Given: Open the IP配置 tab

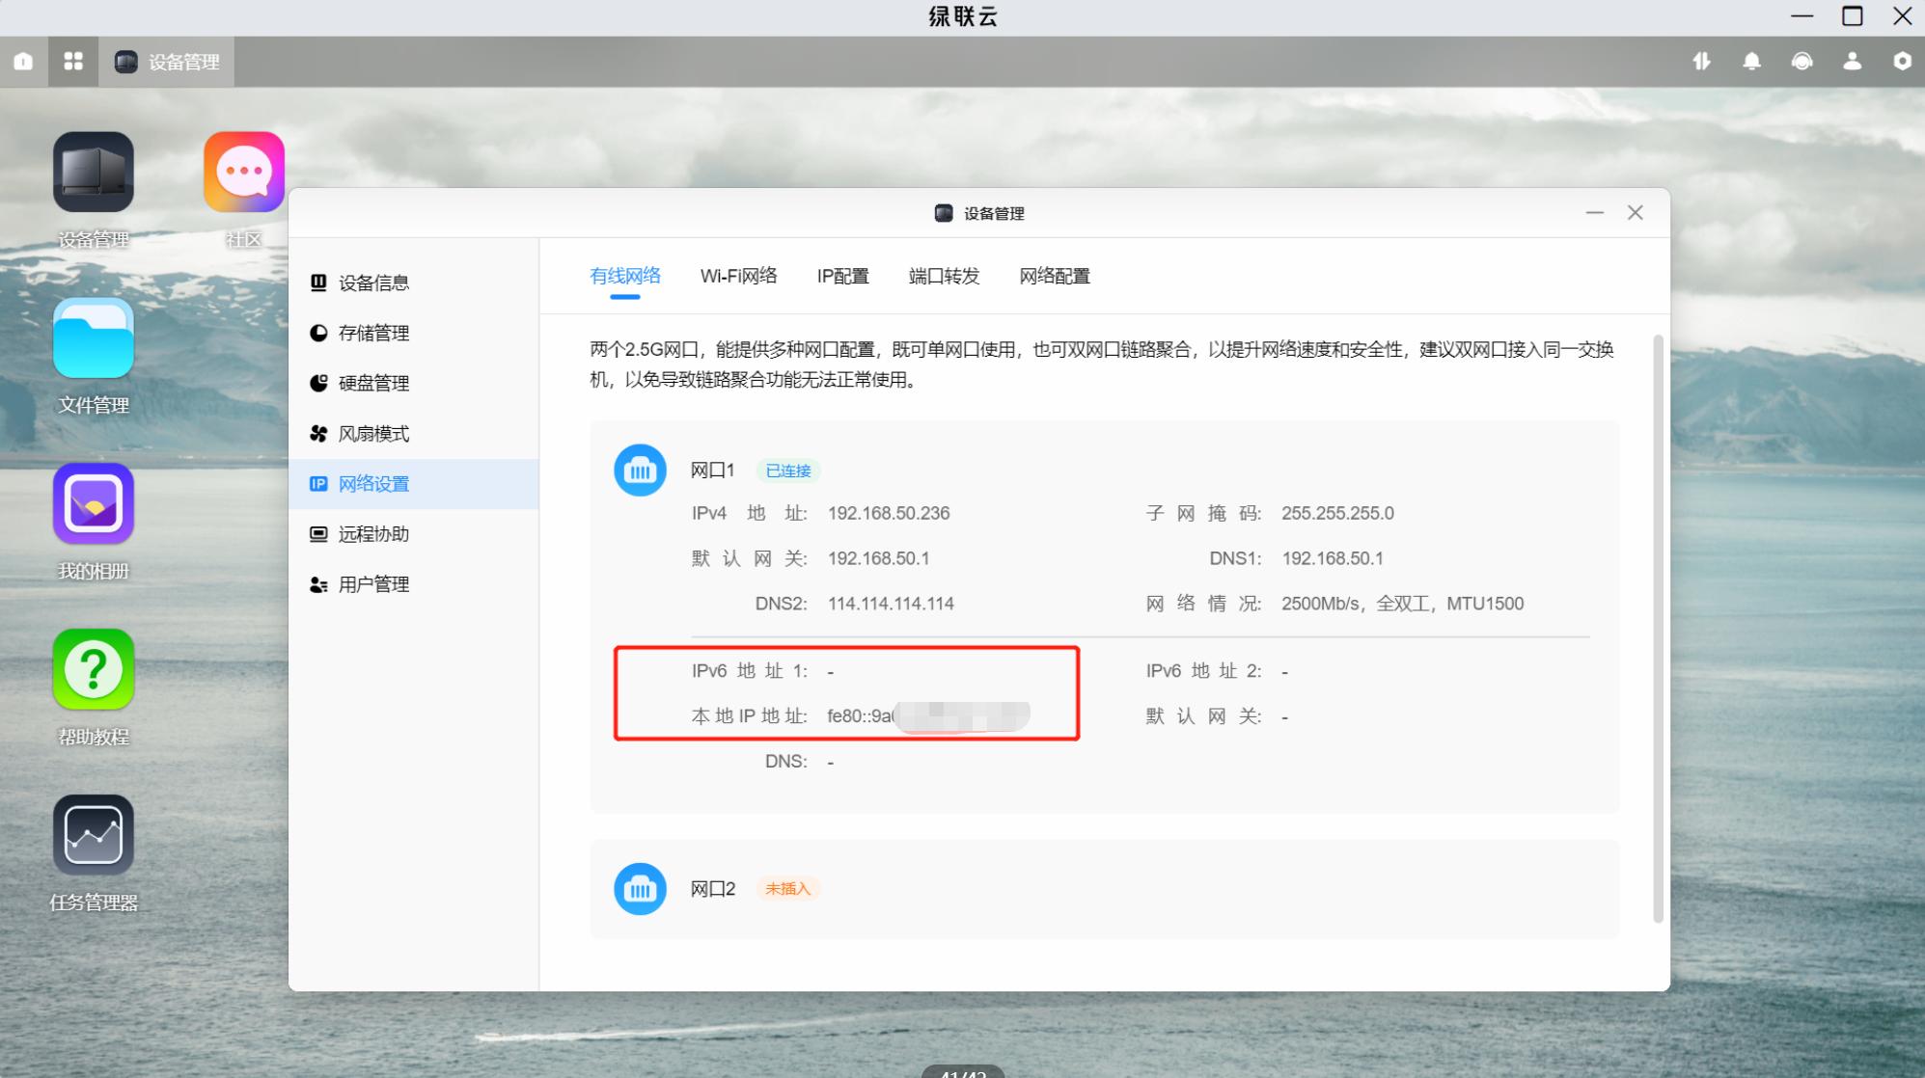Looking at the screenshot, I should 843,276.
